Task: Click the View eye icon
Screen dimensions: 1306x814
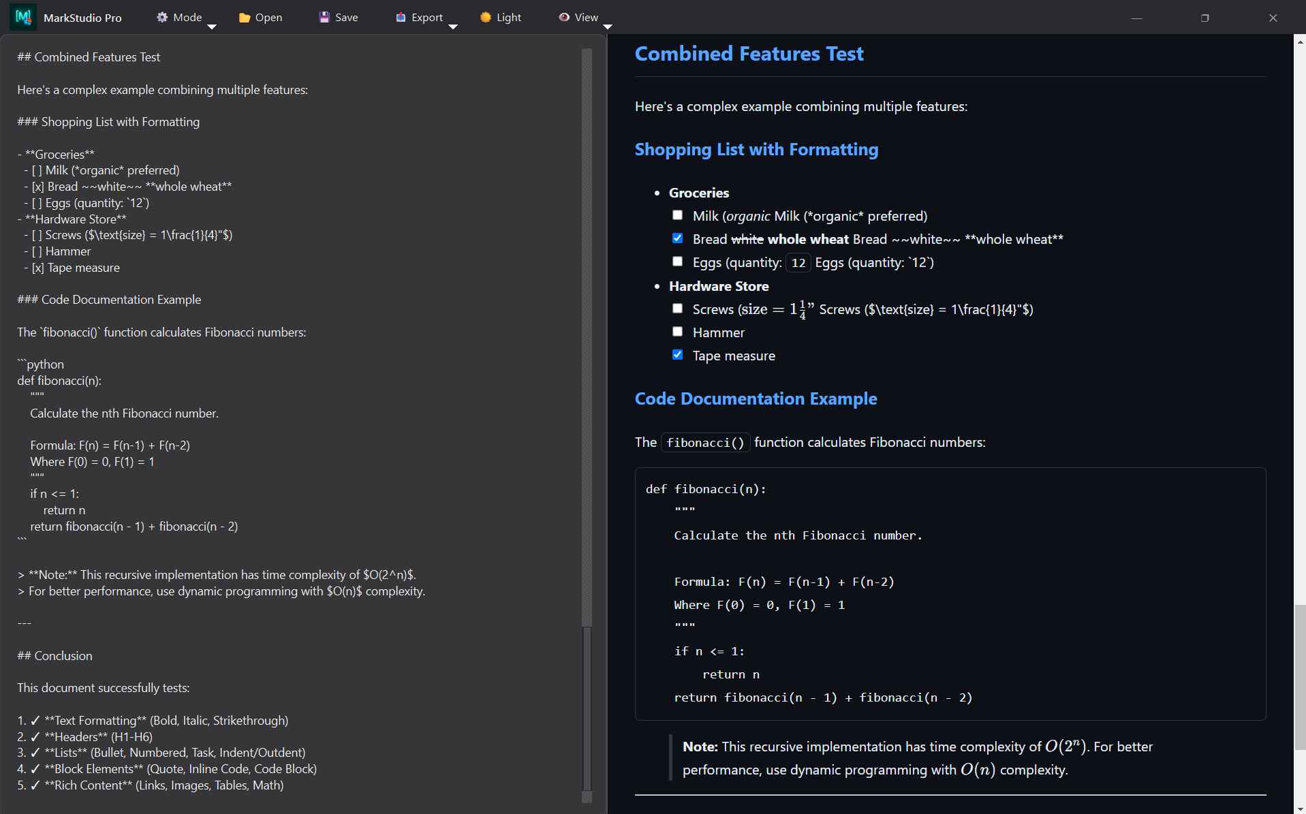Action: pyautogui.click(x=563, y=17)
